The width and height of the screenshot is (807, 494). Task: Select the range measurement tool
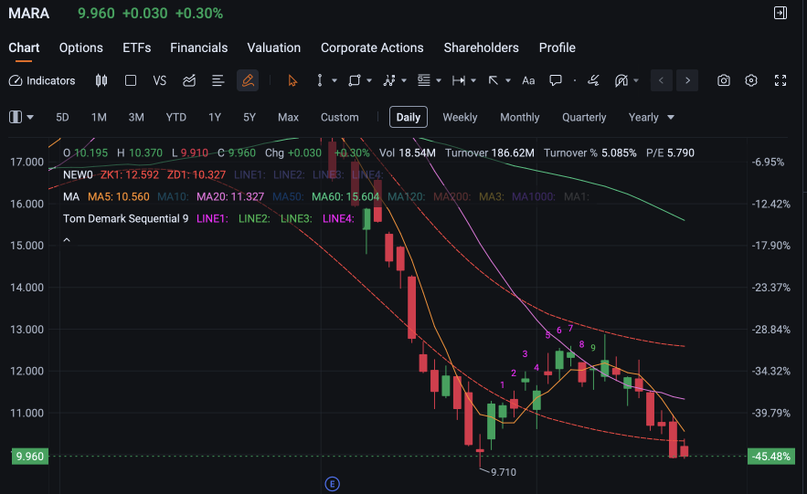pos(459,80)
